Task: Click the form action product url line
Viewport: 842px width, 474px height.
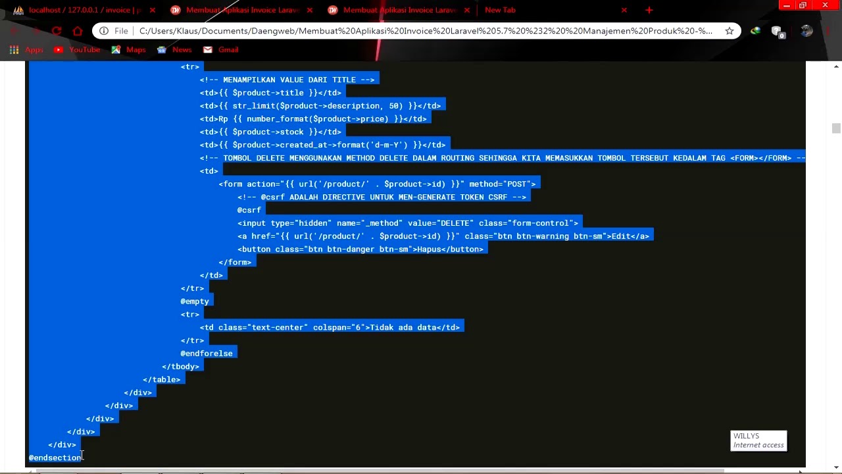Action: 378,184
